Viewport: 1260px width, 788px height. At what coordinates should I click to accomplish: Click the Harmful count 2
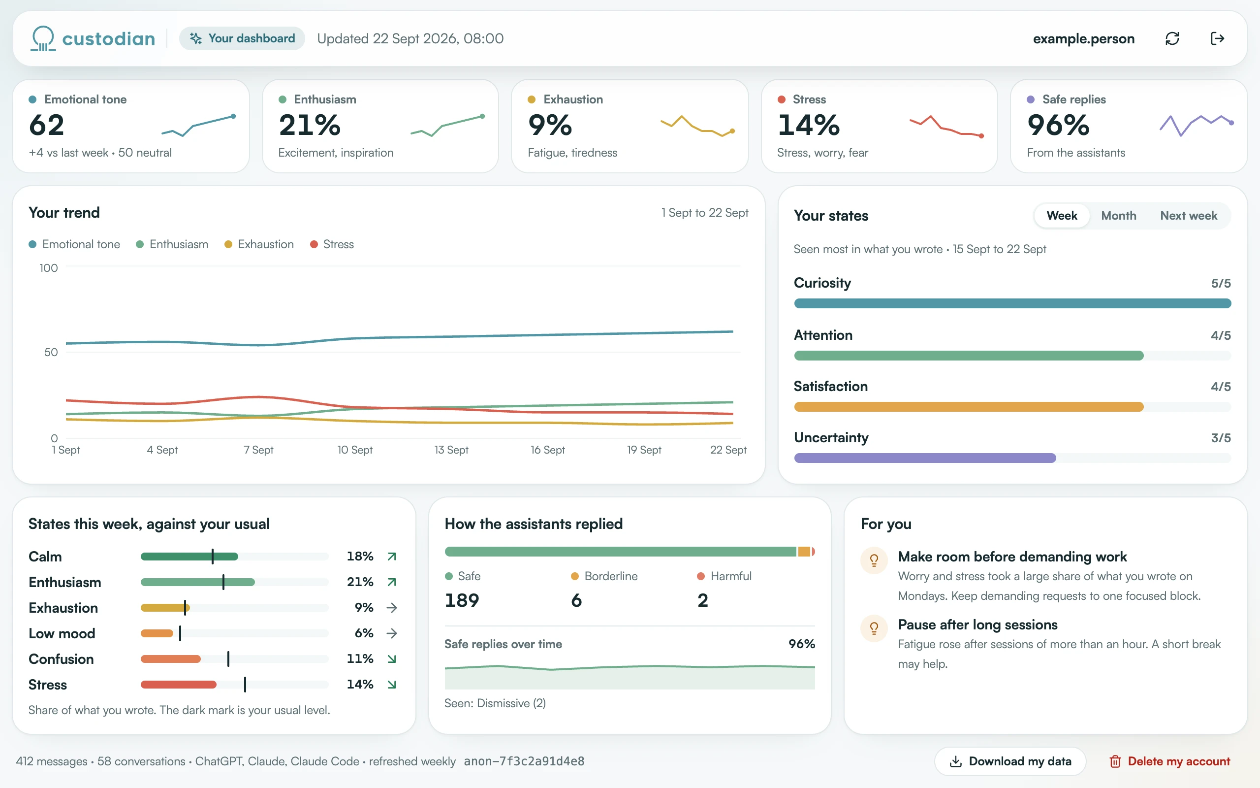703,600
